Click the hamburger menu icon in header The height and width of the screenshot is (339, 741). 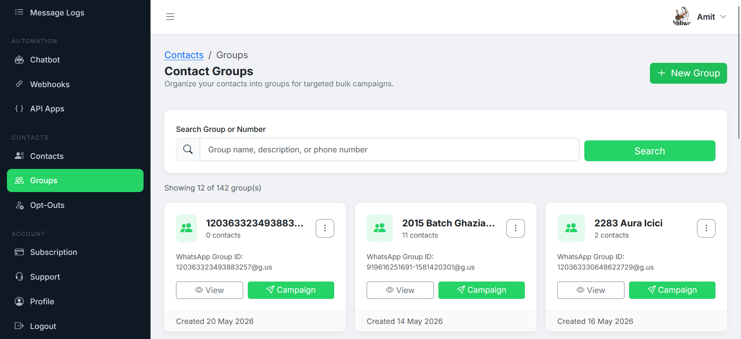coord(170,17)
